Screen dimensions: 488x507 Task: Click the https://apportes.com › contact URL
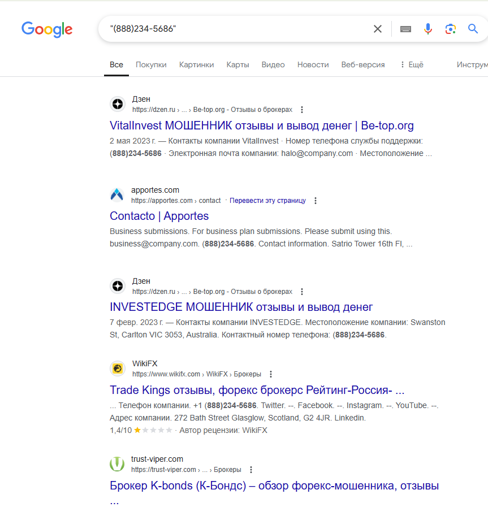176,201
